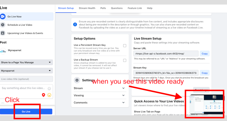The width and height of the screenshot is (227, 121).
Task: Click the Stream Key text field
Action: [x=166, y=73]
